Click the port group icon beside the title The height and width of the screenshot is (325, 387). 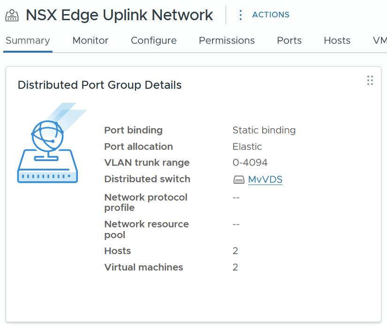coord(12,15)
